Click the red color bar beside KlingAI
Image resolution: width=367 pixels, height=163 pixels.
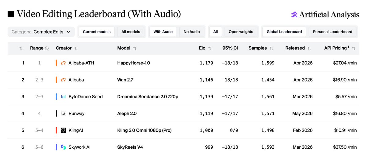point(56,130)
